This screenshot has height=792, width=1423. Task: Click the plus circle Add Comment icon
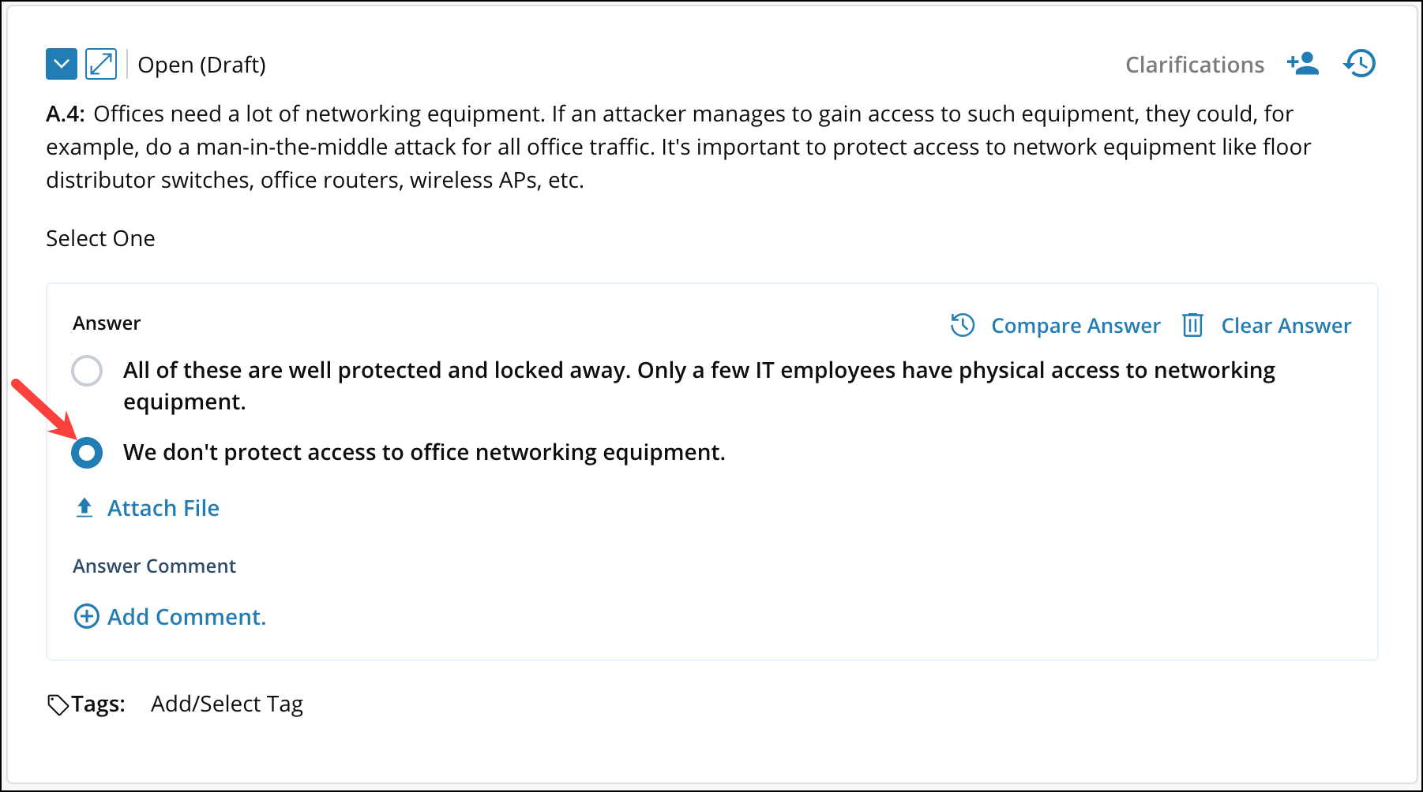[x=86, y=616]
